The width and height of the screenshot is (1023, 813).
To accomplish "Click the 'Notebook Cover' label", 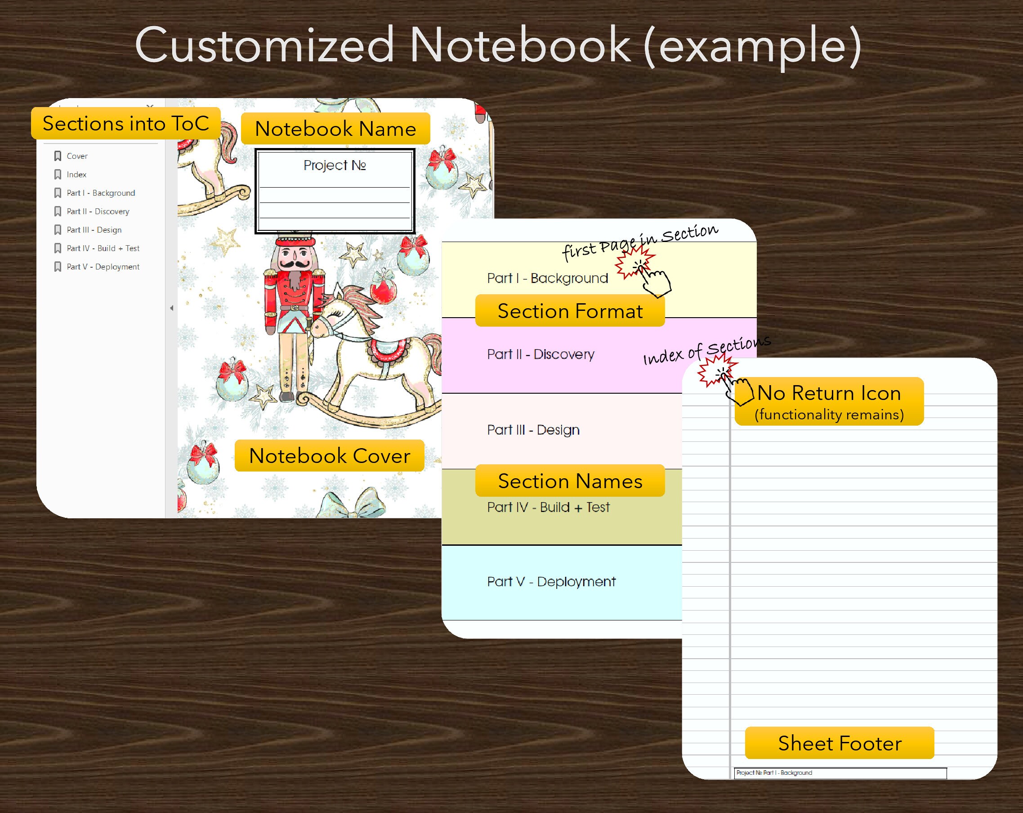I will (330, 455).
